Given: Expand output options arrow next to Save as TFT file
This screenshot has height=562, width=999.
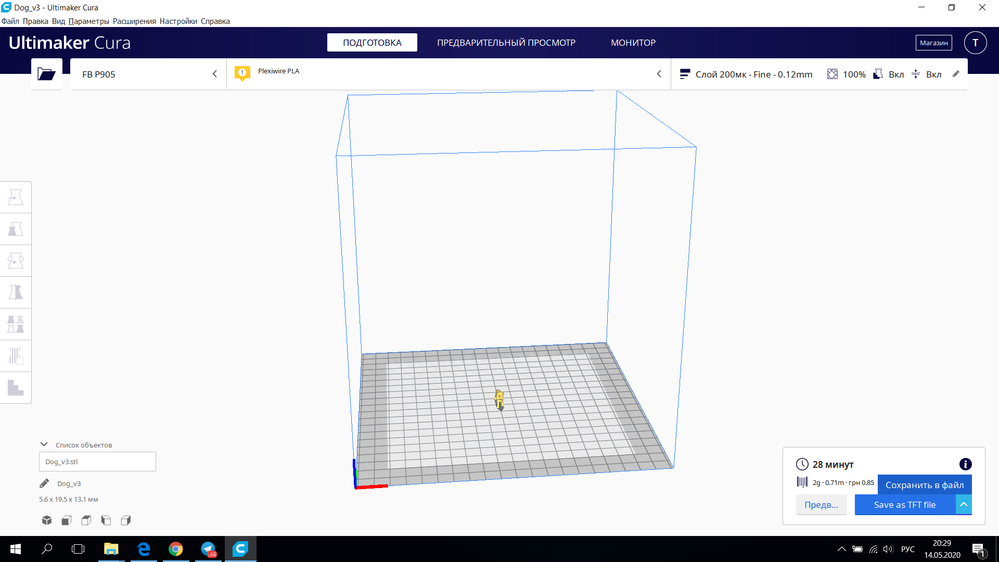Looking at the screenshot, I should (x=964, y=504).
